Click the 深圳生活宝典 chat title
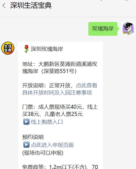Viewport: 136px width, 169px height. click(x=31, y=6)
